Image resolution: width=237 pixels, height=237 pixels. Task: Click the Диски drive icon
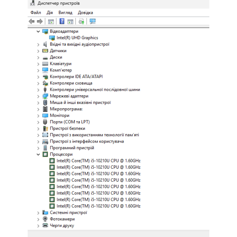point(45,58)
